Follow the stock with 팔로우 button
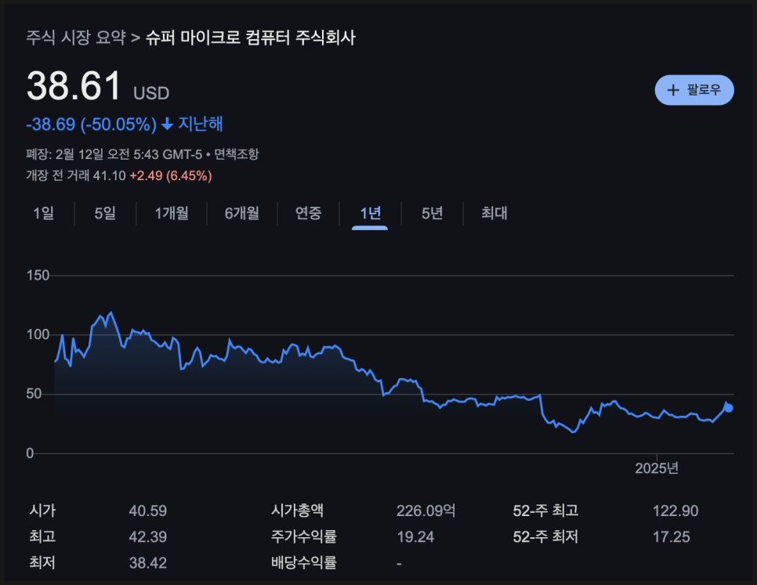The height and width of the screenshot is (585, 757). click(694, 90)
